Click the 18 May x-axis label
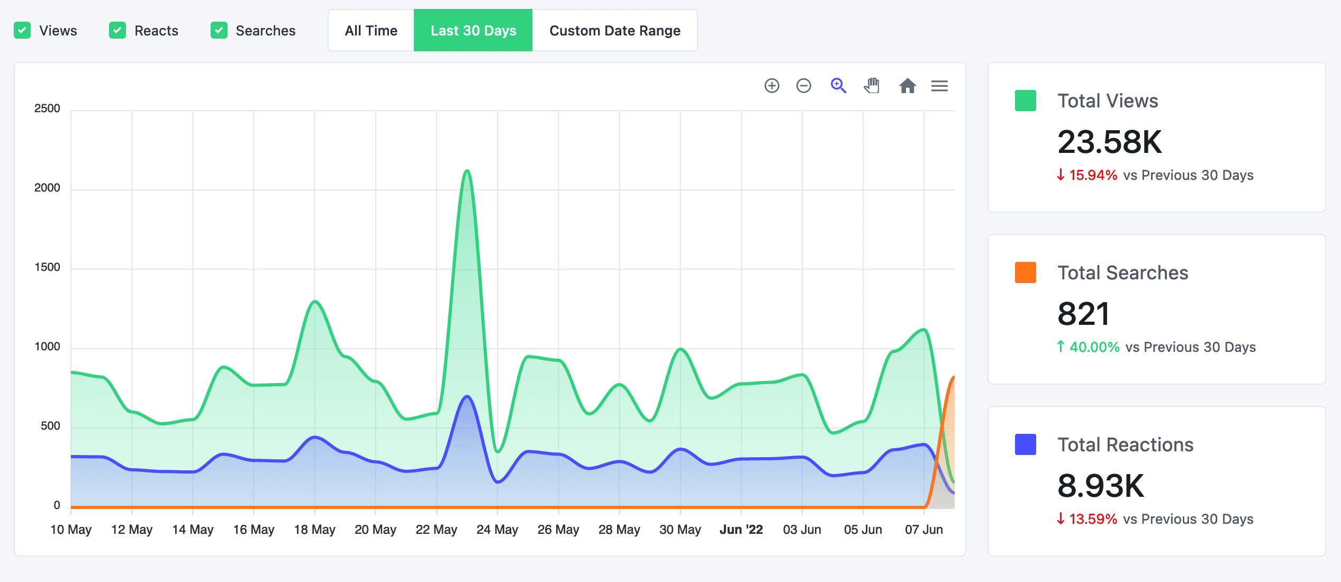 [314, 530]
